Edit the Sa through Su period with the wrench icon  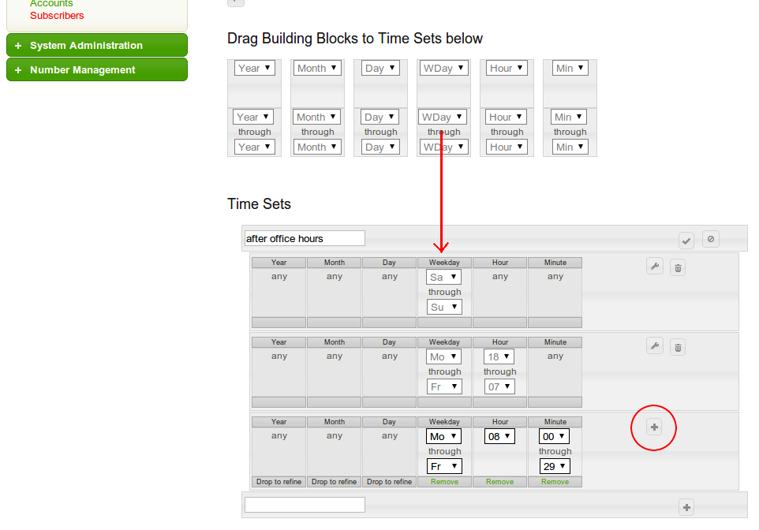pyautogui.click(x=655, y=267)
